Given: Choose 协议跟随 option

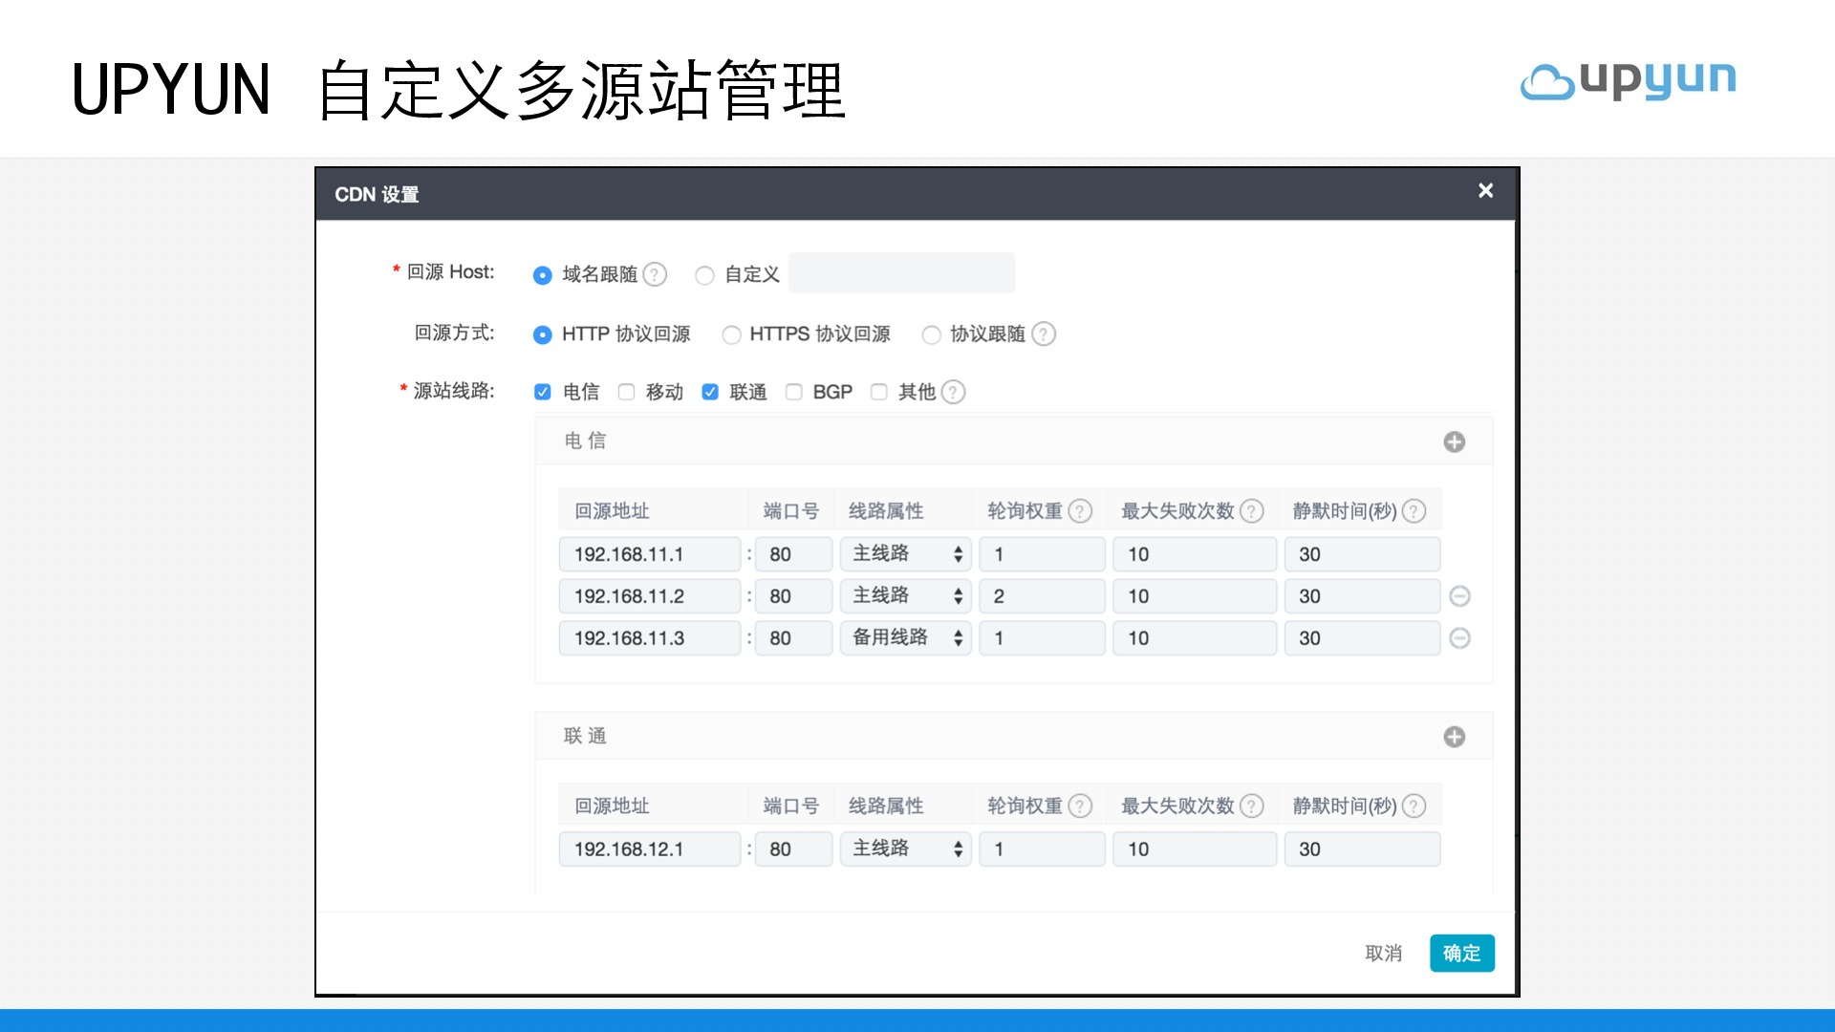Looking at the screenshot, I should [x=932, y=334].
